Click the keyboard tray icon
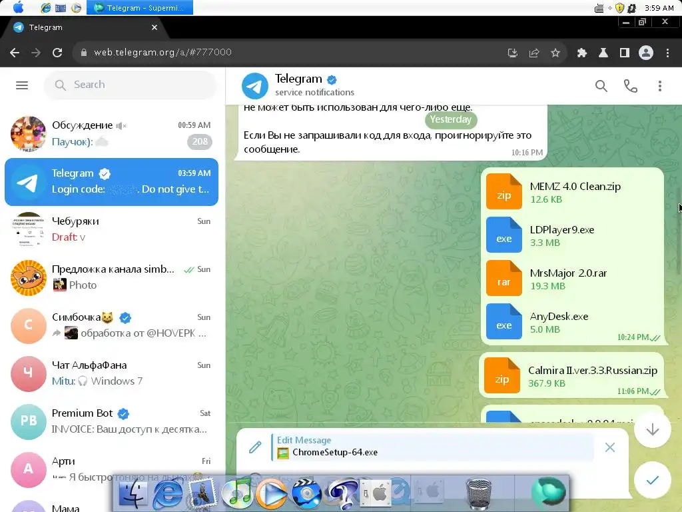 [x=599, y=8]
